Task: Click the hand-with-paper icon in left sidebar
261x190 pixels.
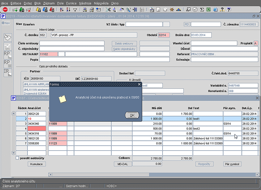Action: tap(8, 37)
